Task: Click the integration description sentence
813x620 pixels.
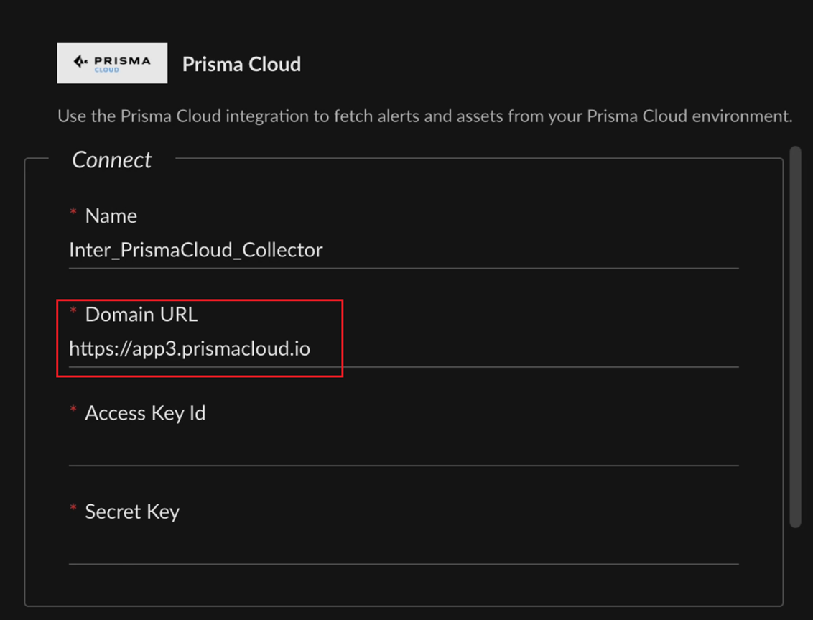Action: click(422, 116)
